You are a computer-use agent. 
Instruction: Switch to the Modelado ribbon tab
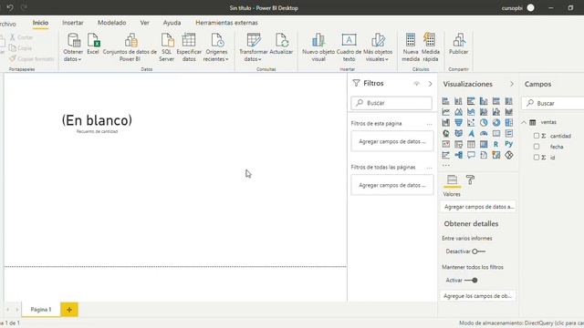pos(111,23)
